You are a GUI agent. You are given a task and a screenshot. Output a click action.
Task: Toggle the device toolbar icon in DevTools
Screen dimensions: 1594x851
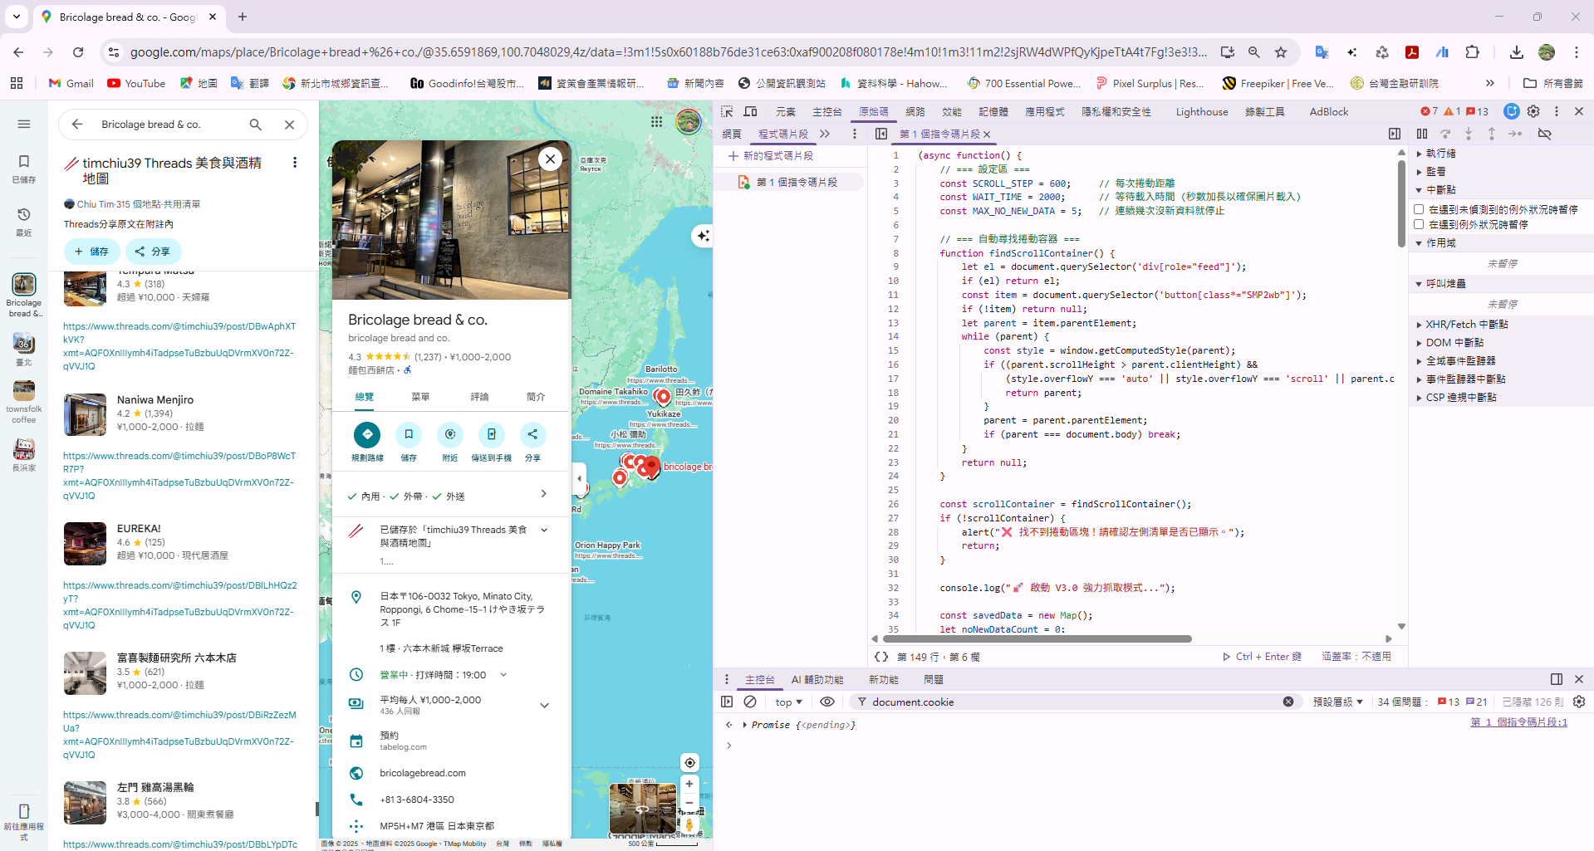pyautogui.click(x=750, y=111)
